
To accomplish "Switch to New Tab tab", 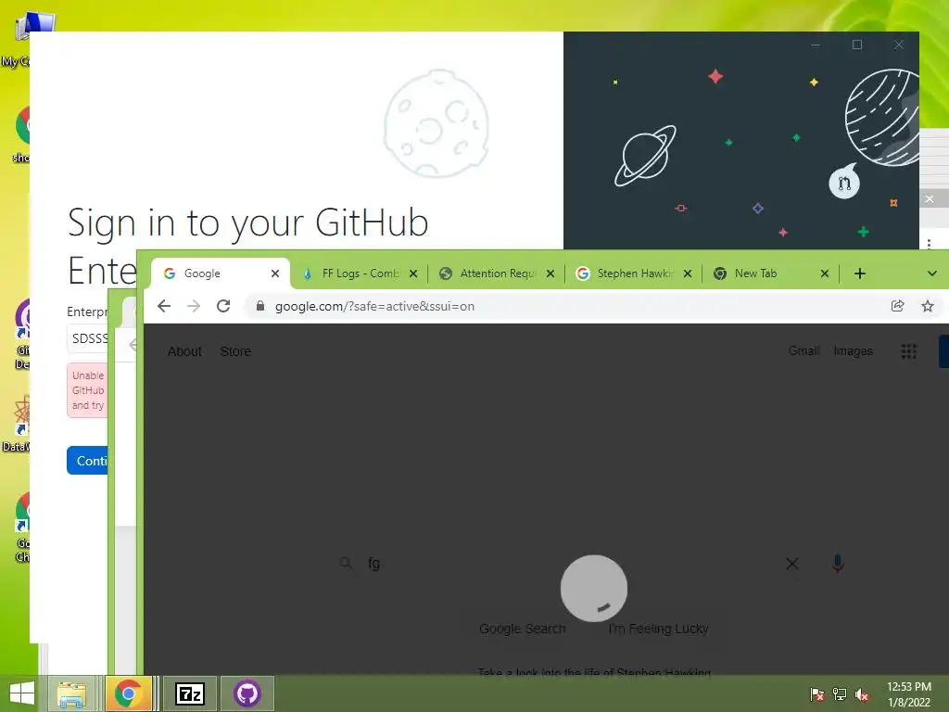I will tap(770, 273).
